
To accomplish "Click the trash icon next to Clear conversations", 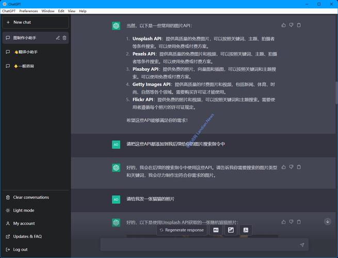I will tap(8, 197).
